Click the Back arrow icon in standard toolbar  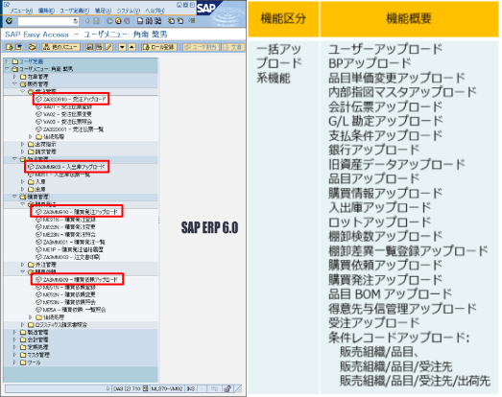point(87,21)
